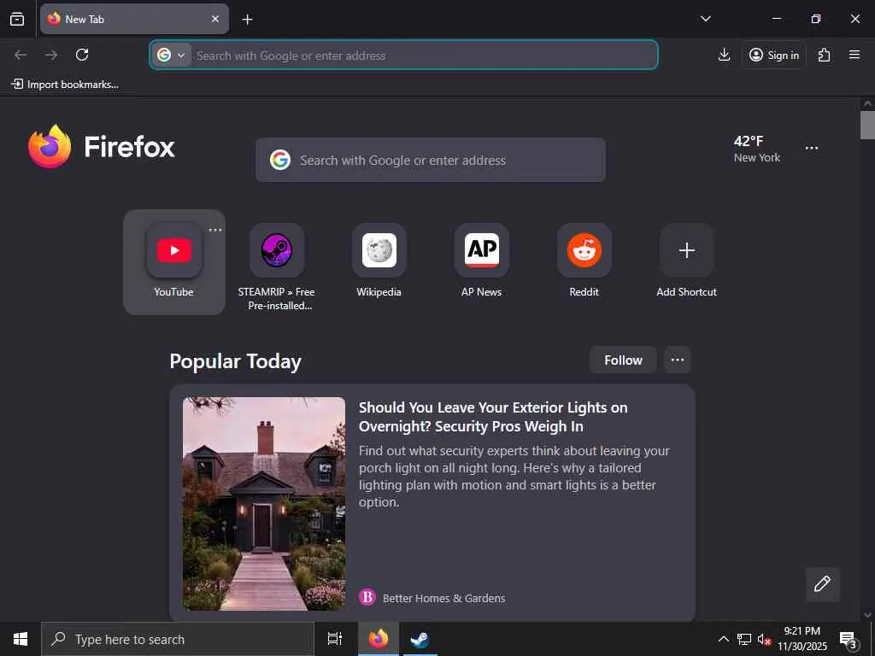Open Firefox View recent browsing icon
The width and height of the screenshot is (875, 656).
coord(17,19)
